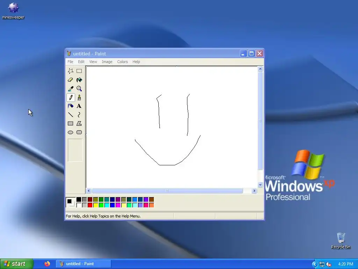Select the Rounded Rectangle tool
This screenshot has width=358, height=269.
(79, 132)
